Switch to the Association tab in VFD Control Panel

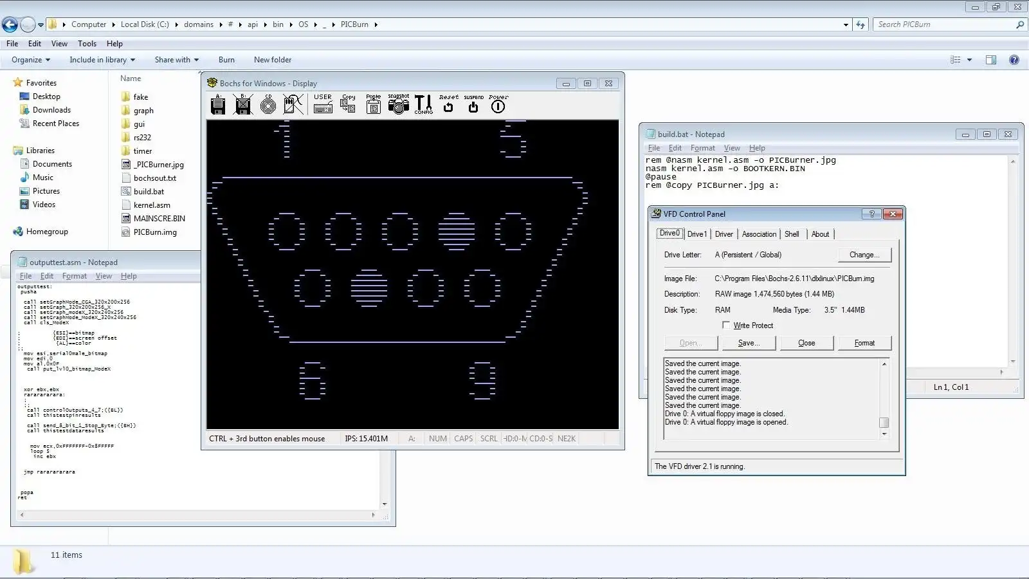point(759,234)
